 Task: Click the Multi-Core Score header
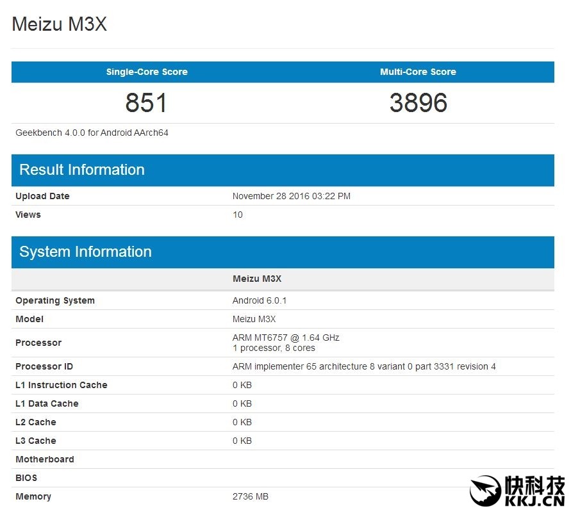(418, 72)
